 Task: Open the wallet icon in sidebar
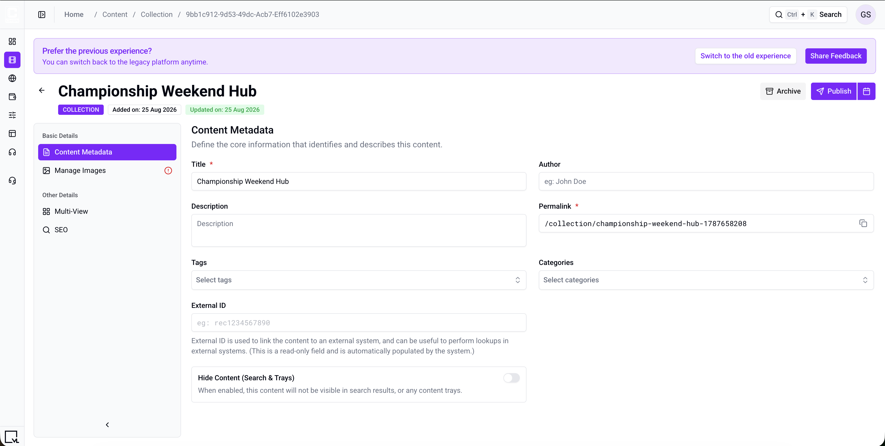12,97
